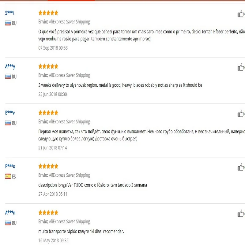Click the Russian-language шаветка review text
245x245 pixels.
point(141,135)
